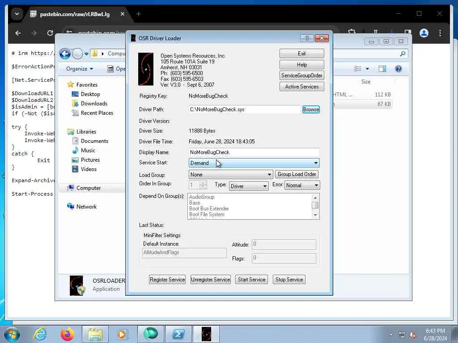Screen dimensions: 458x343
Task: Click the Size column header in Explorer
Action: click(366, 82)
